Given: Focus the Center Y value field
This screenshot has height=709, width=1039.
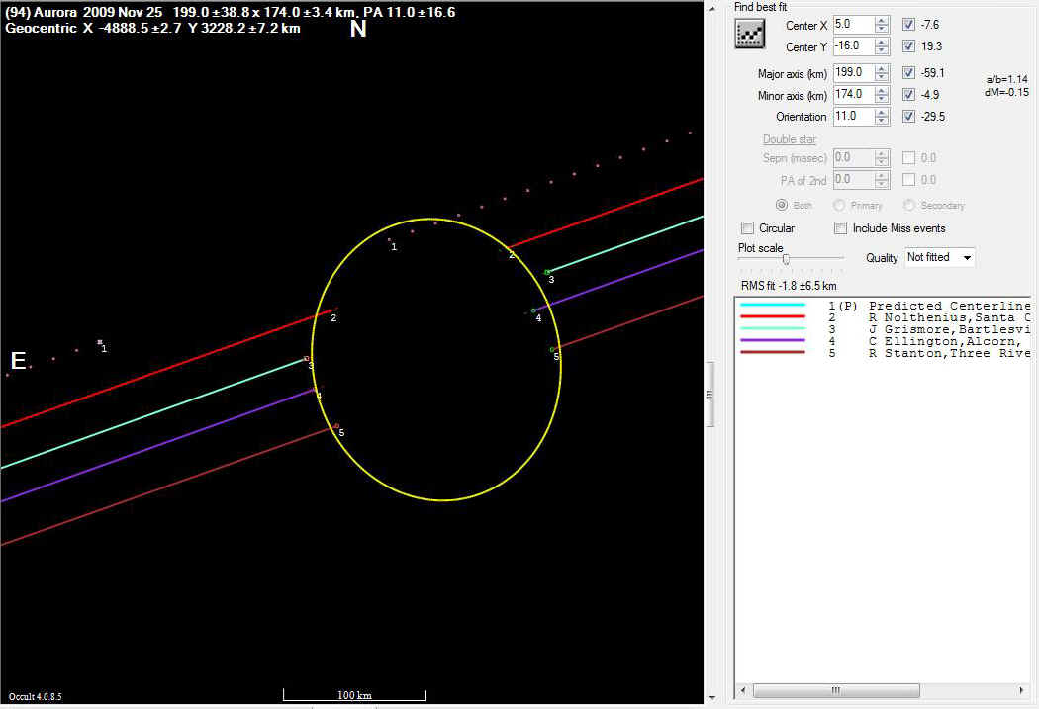Looking at the screenshot, I should pos(853,46).
